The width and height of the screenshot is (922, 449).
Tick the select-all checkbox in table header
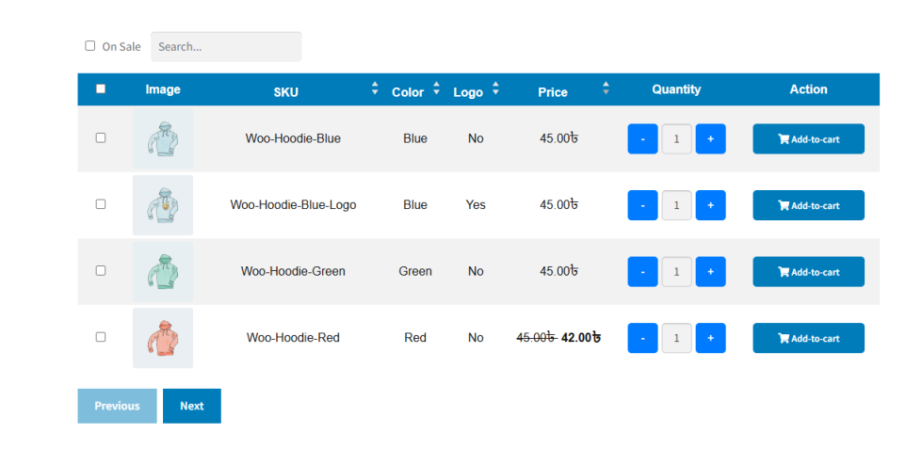click(x=101, y=88)
